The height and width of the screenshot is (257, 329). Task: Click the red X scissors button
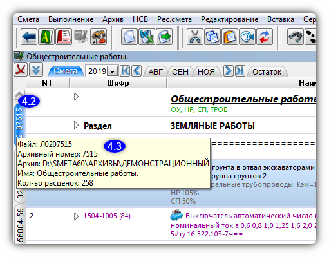(x=21, y=70)
